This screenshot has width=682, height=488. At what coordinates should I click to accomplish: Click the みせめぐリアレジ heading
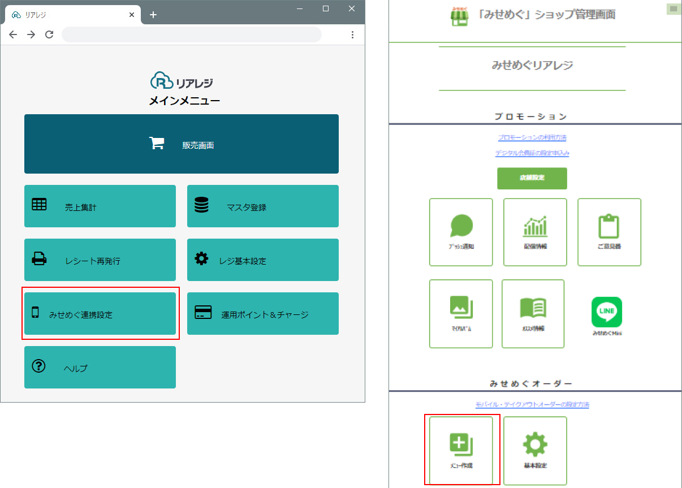pyautogui.click(x=532, y=65)
